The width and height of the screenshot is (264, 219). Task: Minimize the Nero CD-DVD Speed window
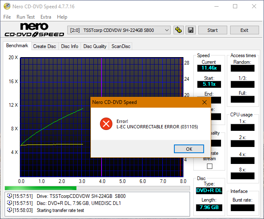pos(216,6)
